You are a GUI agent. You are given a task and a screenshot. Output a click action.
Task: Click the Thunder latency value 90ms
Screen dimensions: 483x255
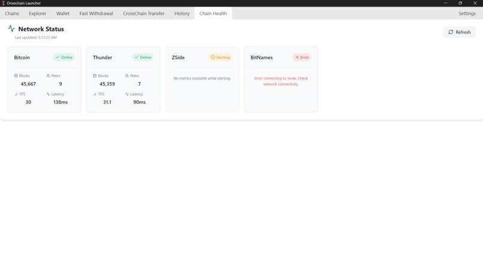139,102
